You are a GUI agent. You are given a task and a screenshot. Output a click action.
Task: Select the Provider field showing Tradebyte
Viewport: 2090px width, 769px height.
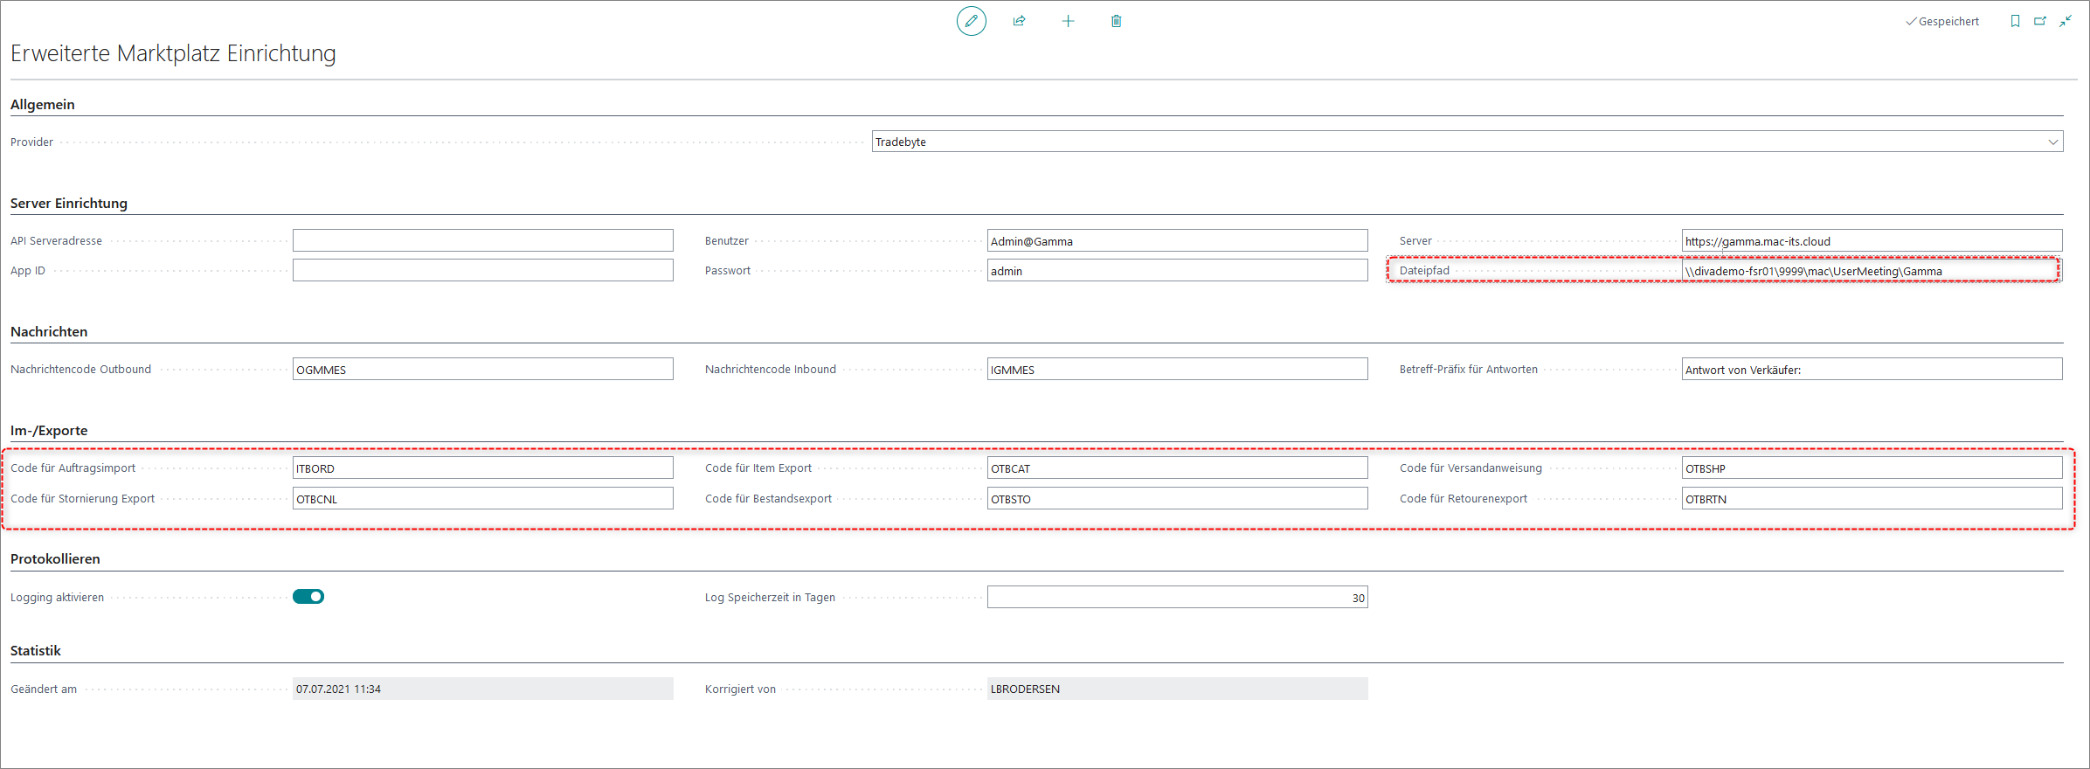[x=1467, y=142]
